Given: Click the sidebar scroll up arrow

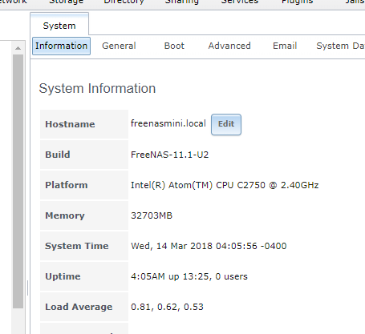Looking at the screenshot, I should pyautogui.click(x=18, y=48).
